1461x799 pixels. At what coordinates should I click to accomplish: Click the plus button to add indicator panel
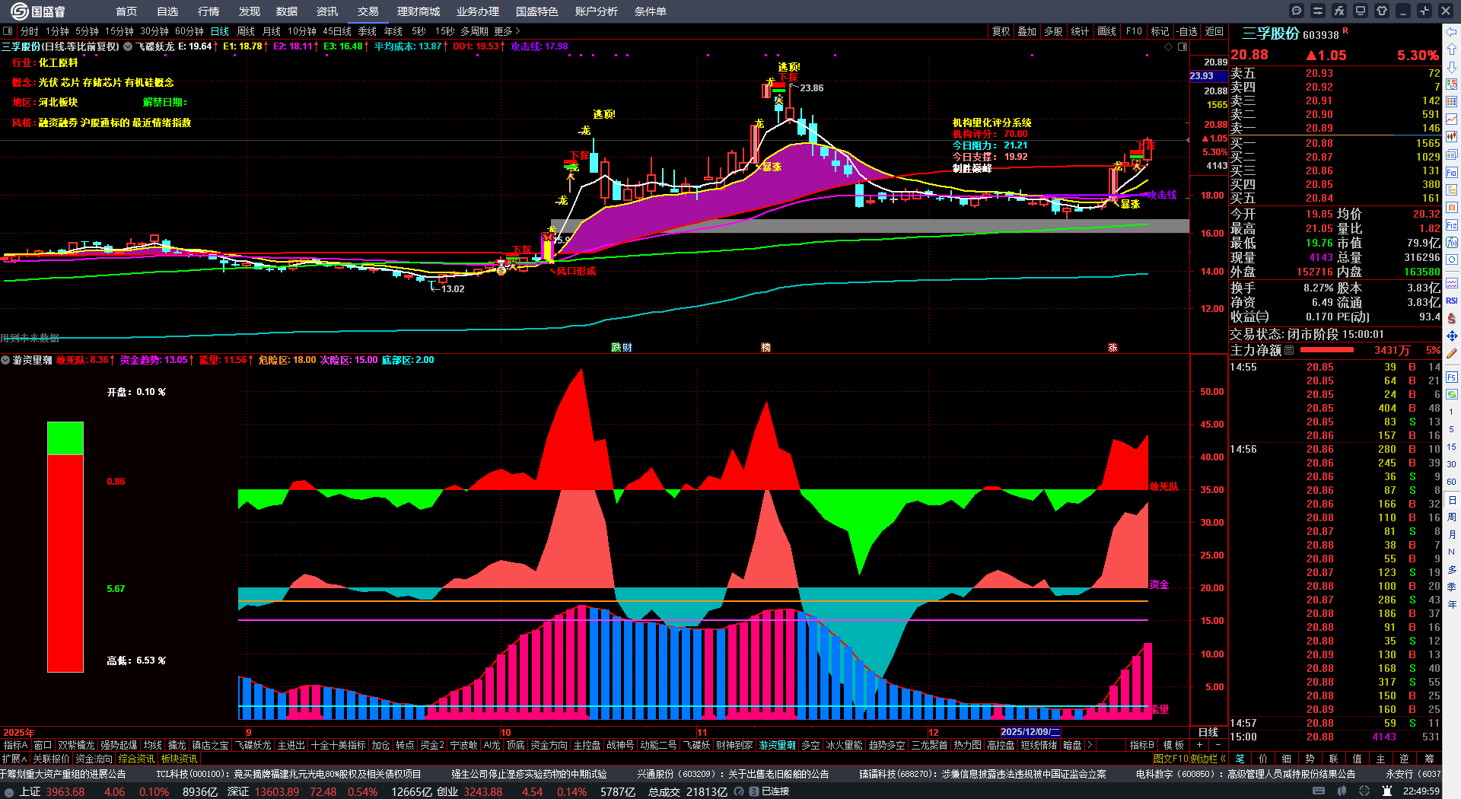[x=1199, y=745]
